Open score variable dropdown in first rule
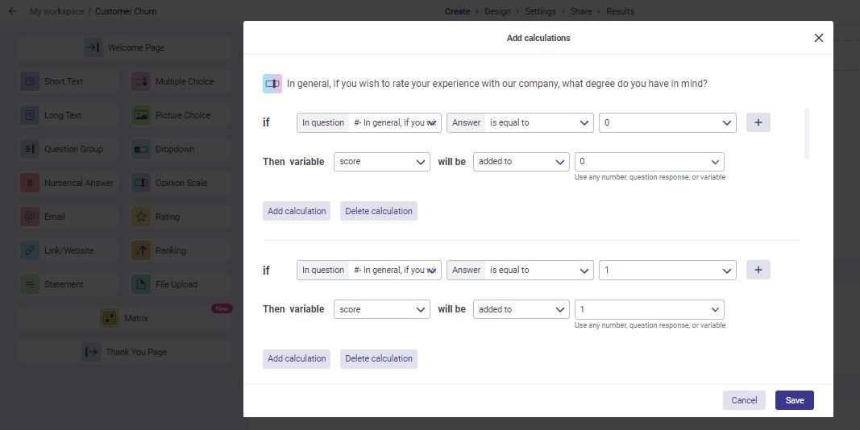 pos(382,162)
